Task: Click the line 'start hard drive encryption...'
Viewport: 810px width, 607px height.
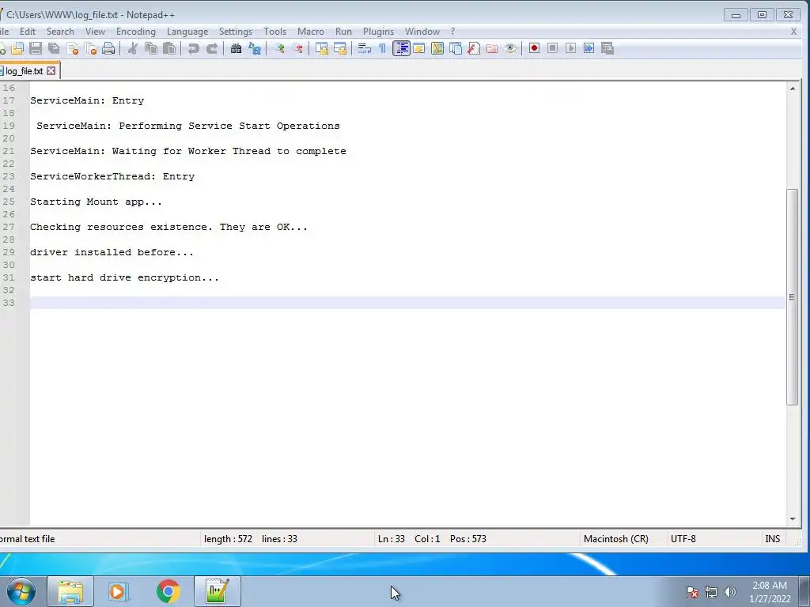Action: (124, 277)
